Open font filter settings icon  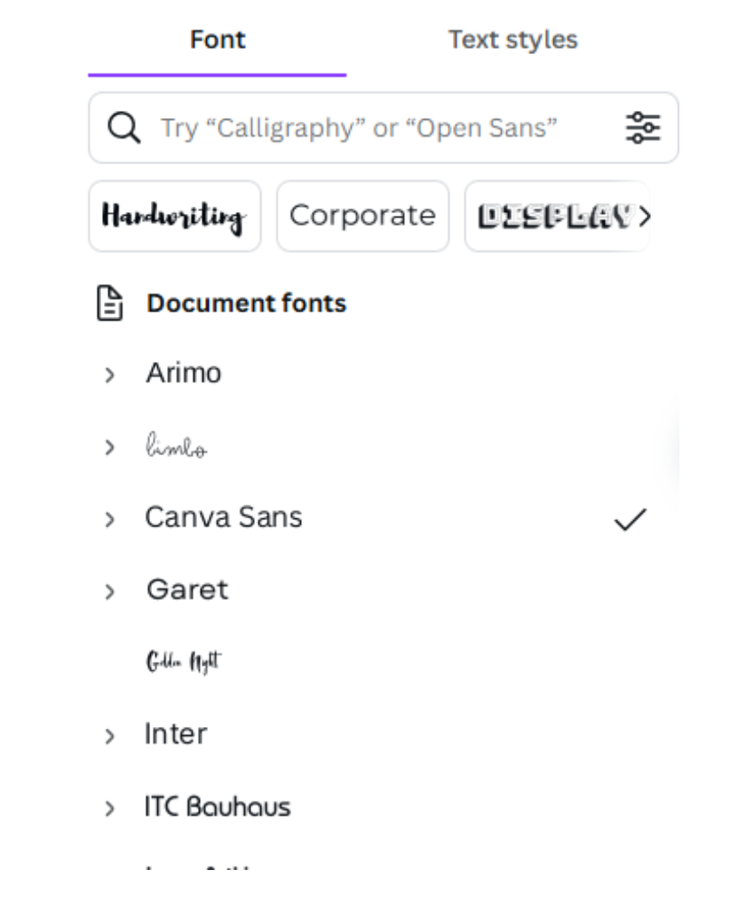[643, 128]
